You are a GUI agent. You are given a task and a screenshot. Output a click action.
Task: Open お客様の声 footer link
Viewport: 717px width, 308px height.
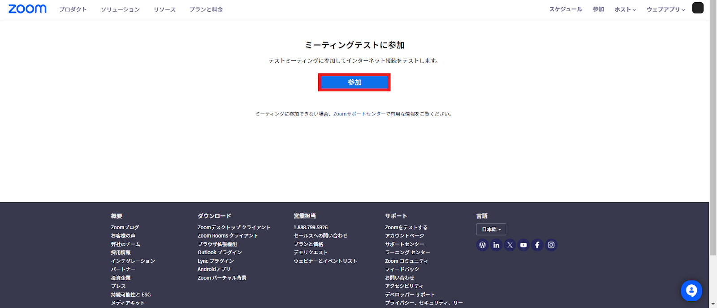pos(123,235)
